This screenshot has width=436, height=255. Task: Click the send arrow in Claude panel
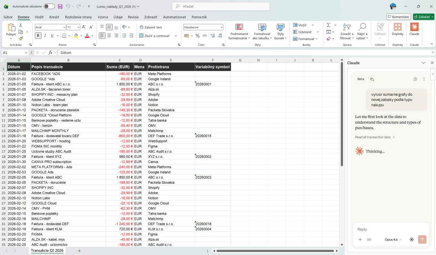point(422,239)
